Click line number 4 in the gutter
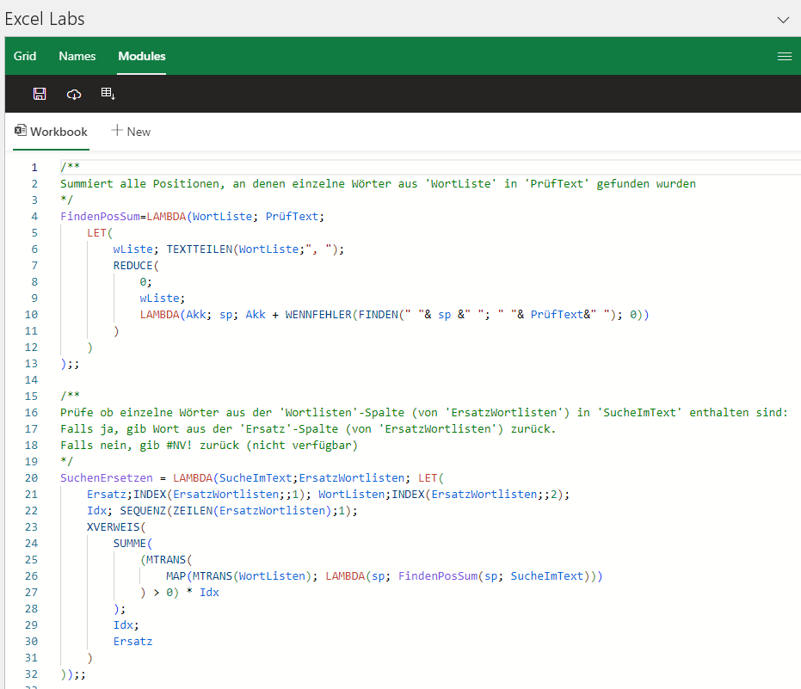The height and width of the screenshot is (689, 801). (x=34, y=217)
